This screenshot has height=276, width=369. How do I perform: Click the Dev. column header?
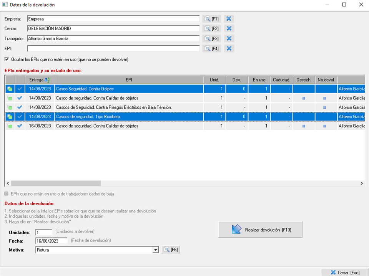click(x=237, y=80)
